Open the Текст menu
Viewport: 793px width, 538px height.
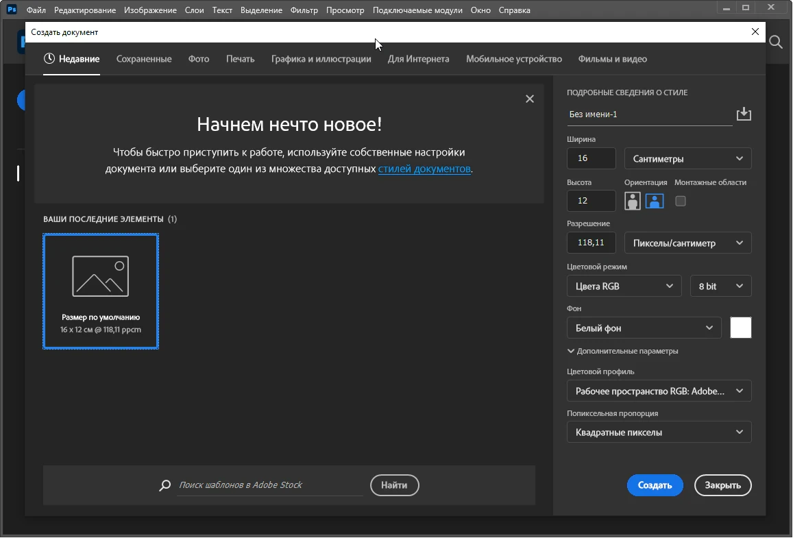coord(222,10)
